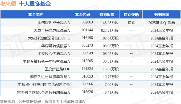Click the 十大重仓基金 heading text
Viewport: 181px width, 104px height.
(35, 3)
